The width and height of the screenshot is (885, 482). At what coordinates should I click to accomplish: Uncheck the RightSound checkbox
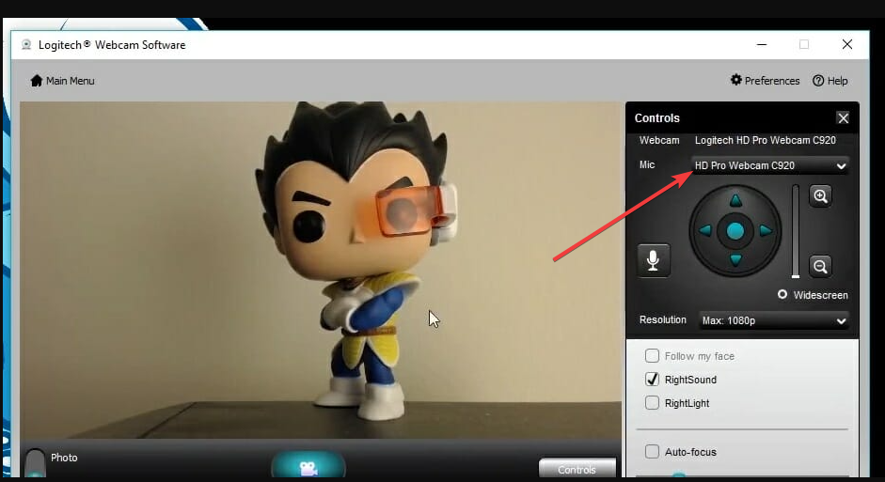pos(652,380)
